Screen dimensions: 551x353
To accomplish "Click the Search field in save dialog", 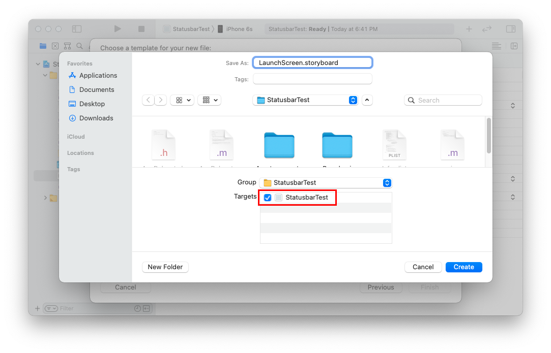I will [443, 101].
